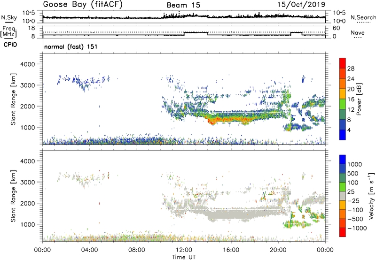Click the 'Time UT' axis title
This screenshot has width=376, height=260.
[x=184, y=257]
